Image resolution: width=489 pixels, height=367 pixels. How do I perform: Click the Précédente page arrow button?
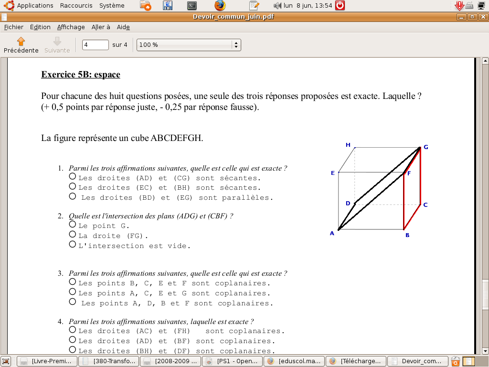click(21, 45)
